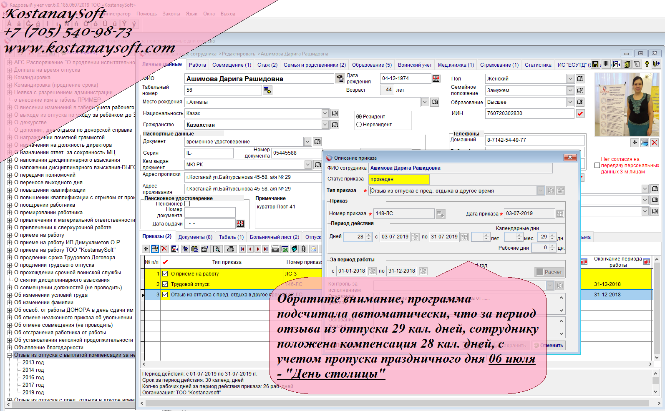Click the Отменить button in dialog
This screenshot has width=665, height=411.
pyautogui.click(x=548, y=345)
